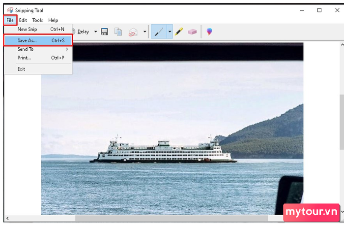Click horizontal scrollbar left arrow

coord(7,218)
